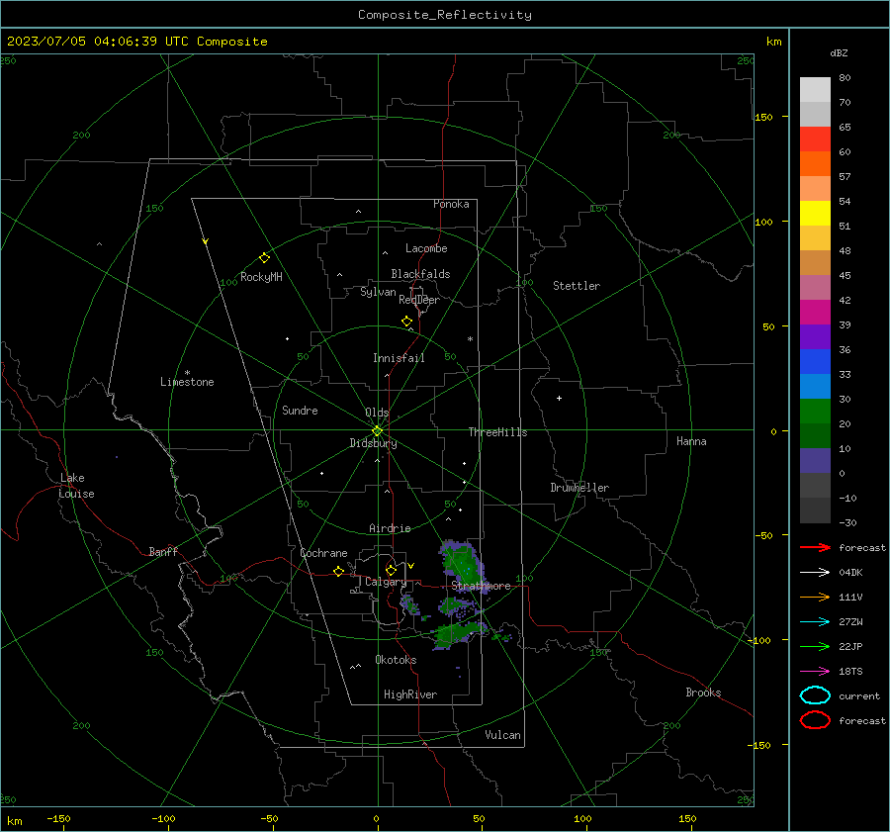Click the yellow diamond marker near RedDeer
The image size is (890, 832).
[x=406, y=322]
